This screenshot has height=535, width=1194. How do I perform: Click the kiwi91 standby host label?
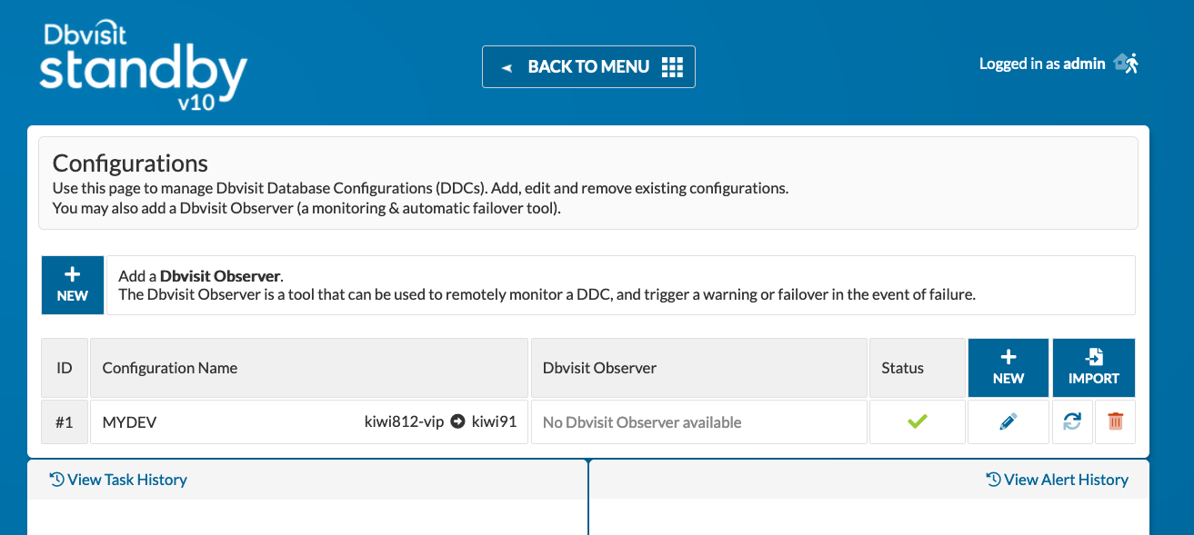click(494, 421)
